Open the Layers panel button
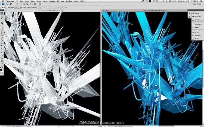Viewport: 204px width, 127px height. click(x=197, y=32)
